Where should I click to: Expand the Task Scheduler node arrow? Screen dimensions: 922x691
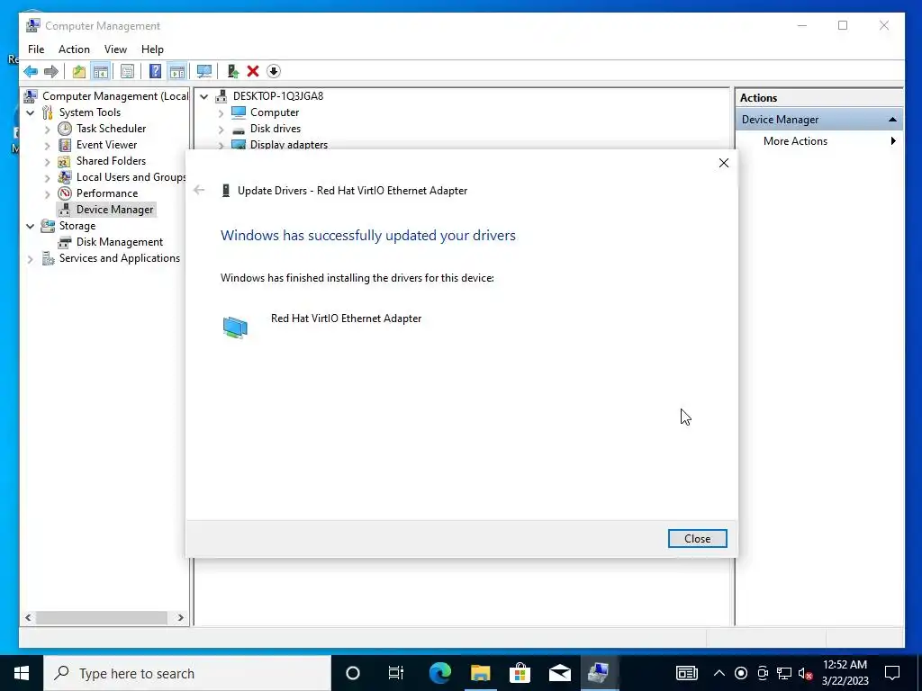[48, 129]
